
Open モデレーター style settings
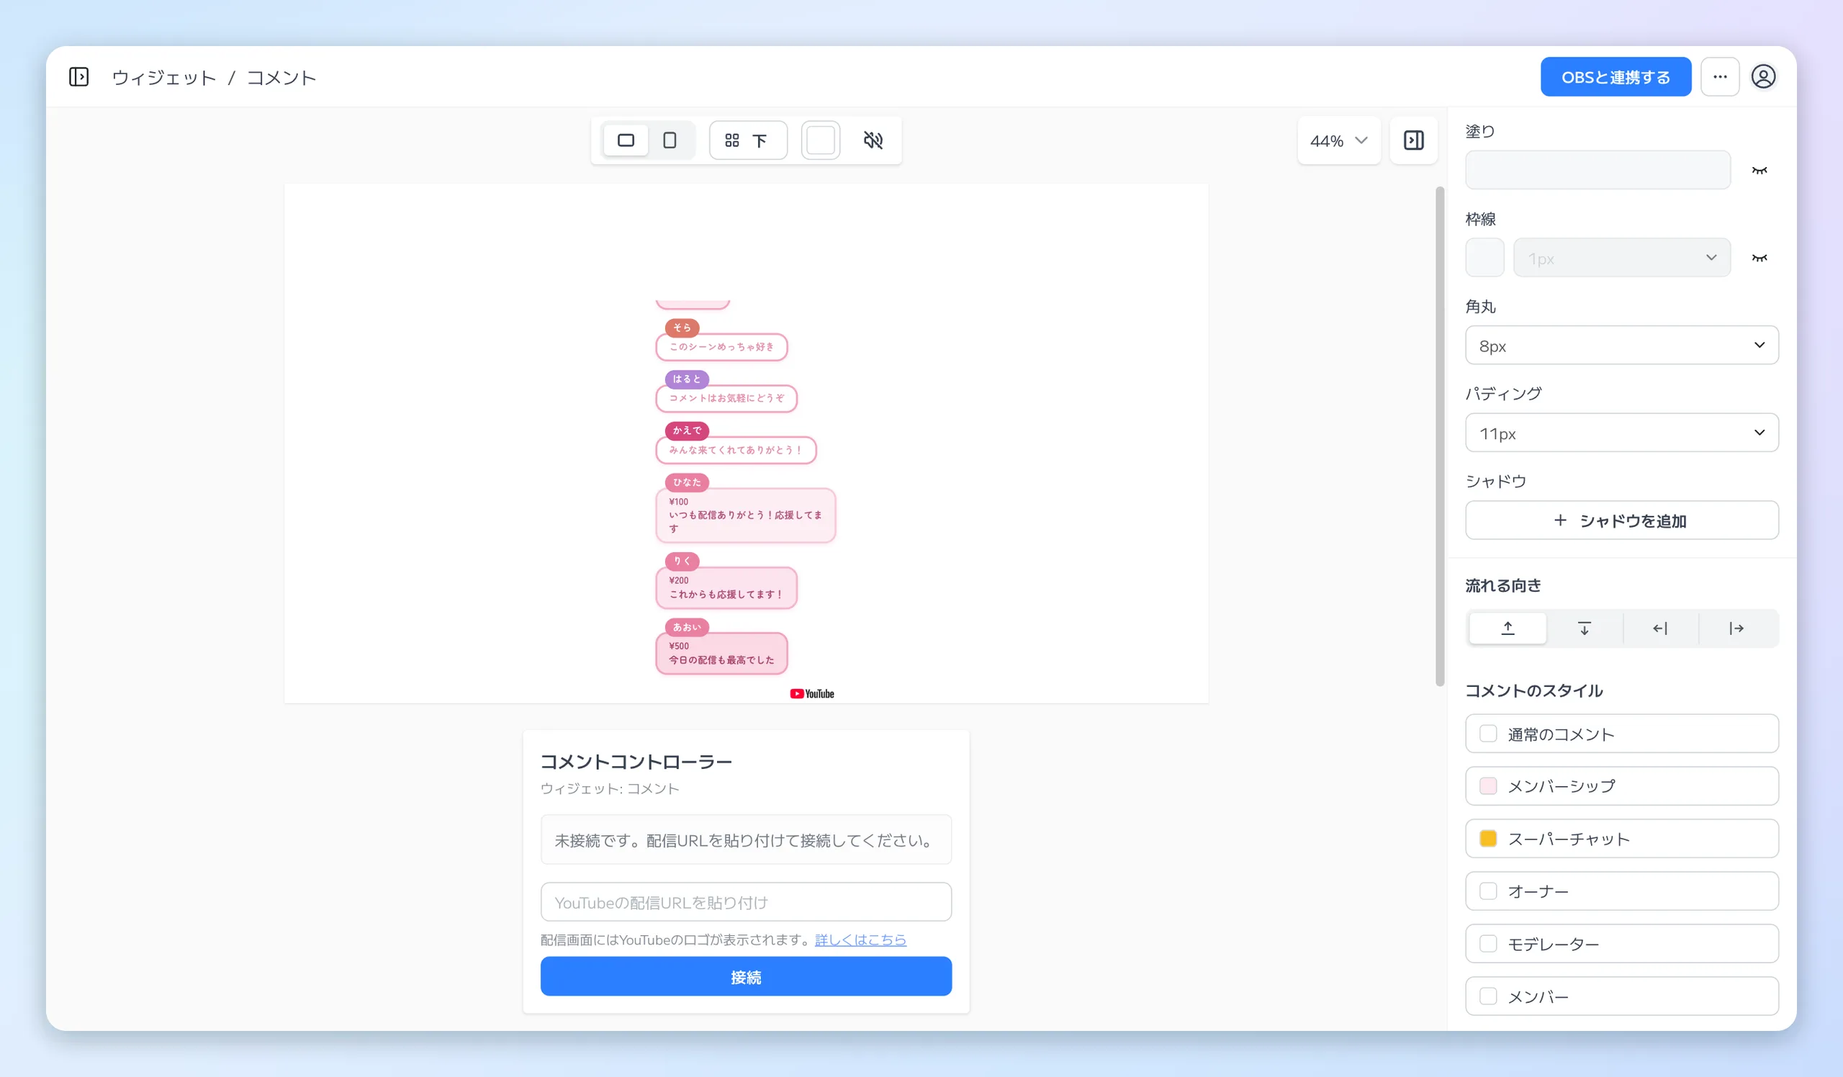(1622, 945)
